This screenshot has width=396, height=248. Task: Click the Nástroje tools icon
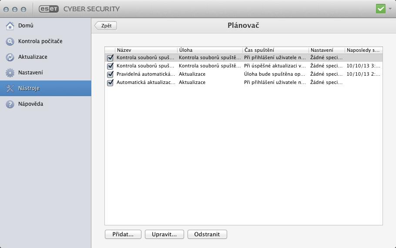tap(10, 88)
